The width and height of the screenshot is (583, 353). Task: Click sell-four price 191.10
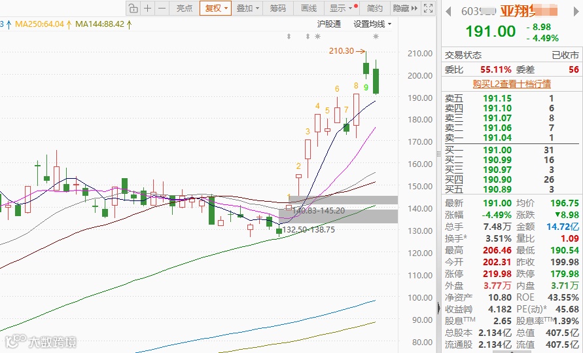pos(497,108)
